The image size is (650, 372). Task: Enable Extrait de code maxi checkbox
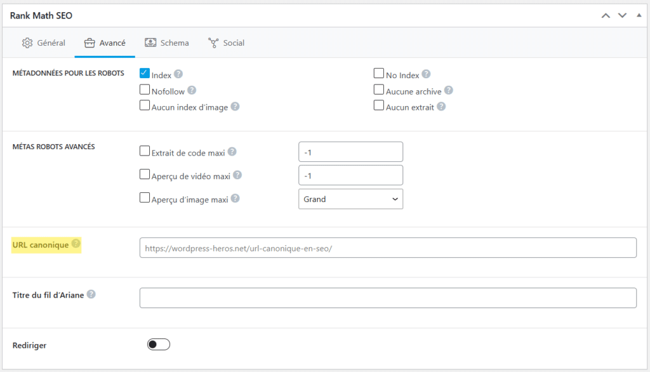click(144, 151)
